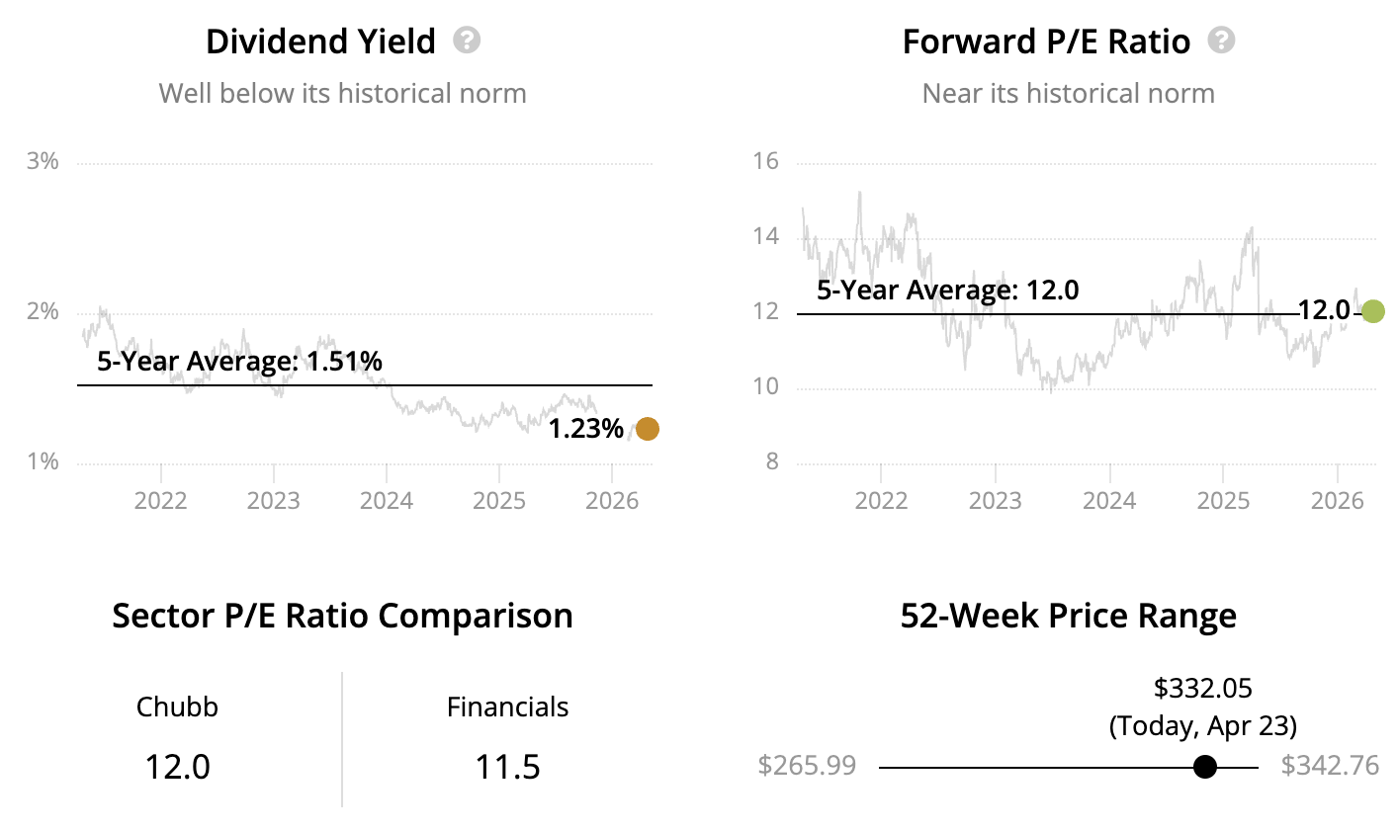The height and width of the screenshot is (832, 1398).
Task: Click the green 12.0 current P/E dot
Action: point(1372,311)
